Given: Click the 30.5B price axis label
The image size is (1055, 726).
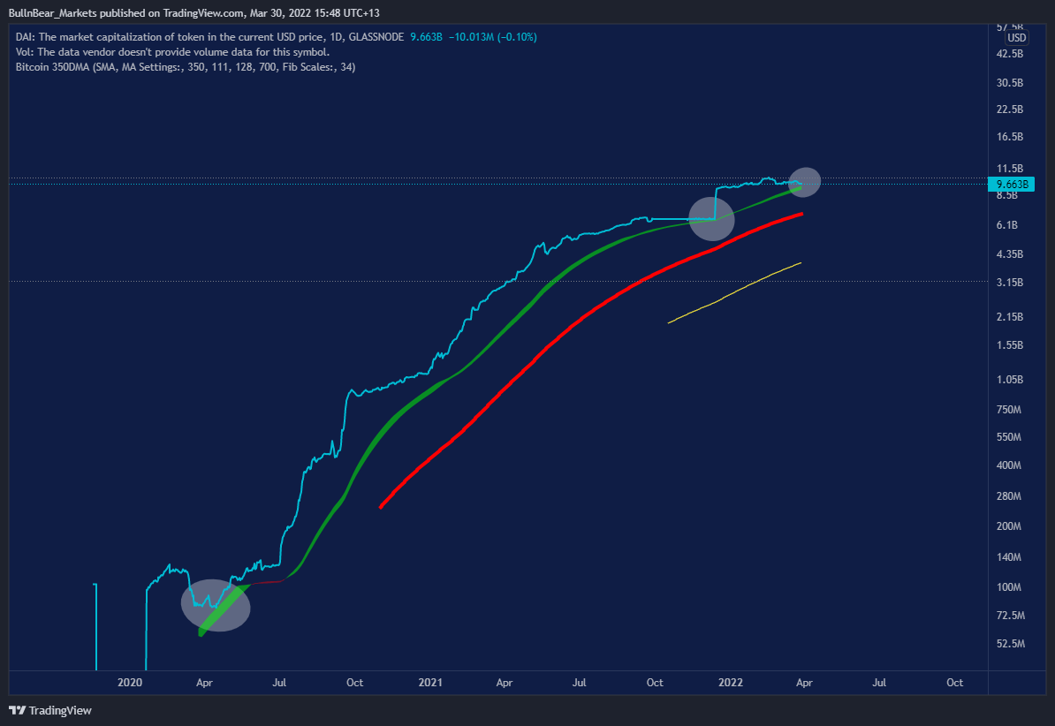Looking at the screenshot, I should coord(1009,83).
